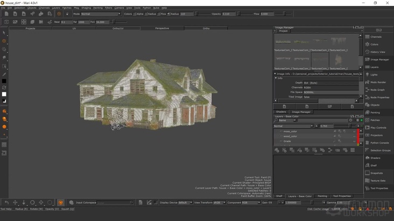Open the Shading menu
The image size is (394, 221).
pos(86,8)
